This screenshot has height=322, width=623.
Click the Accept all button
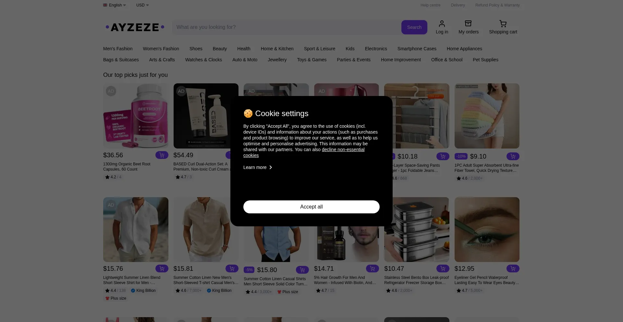click(311, 207)
